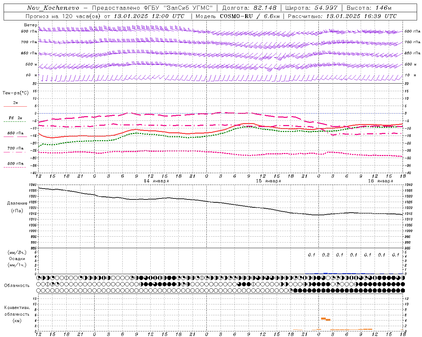Viewport: 422px width, 337px height.
Task: Click the 15 января date label
Action: (x=268, y=181)
